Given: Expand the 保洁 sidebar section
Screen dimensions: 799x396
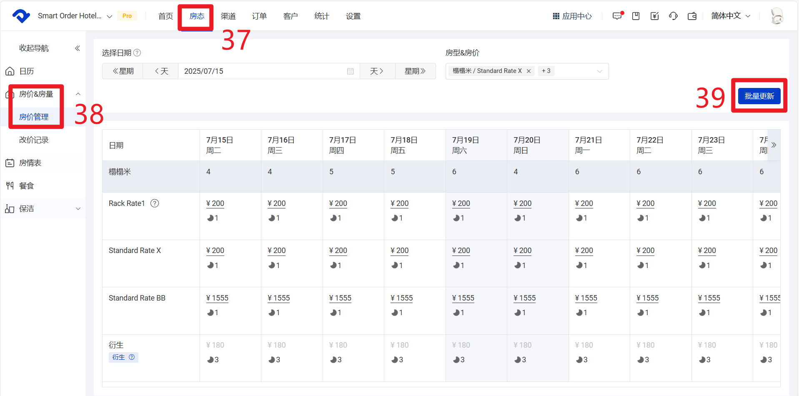Looking at the screenshot, I should pos(78,209).
